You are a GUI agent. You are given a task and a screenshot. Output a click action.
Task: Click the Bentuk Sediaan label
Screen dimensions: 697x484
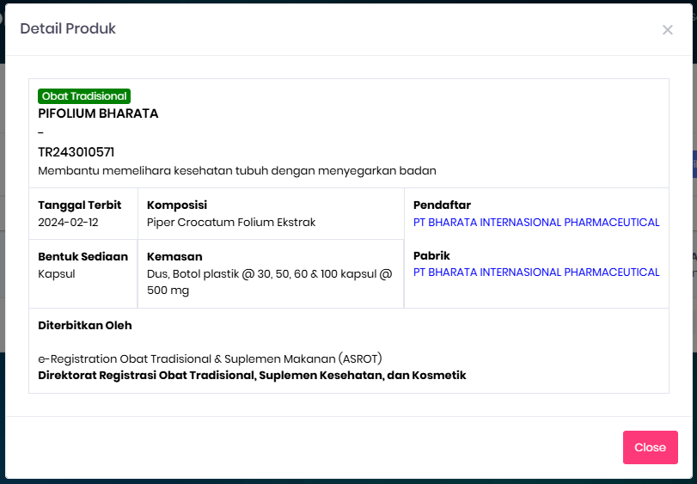coord(83,256)
